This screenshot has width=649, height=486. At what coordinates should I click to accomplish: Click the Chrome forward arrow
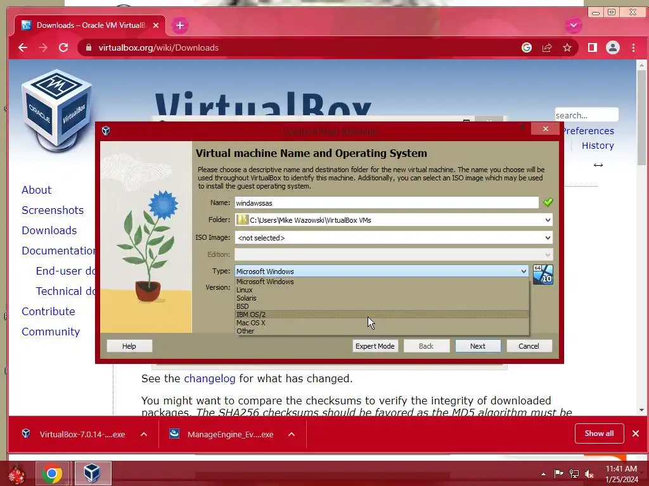point(43,47)
